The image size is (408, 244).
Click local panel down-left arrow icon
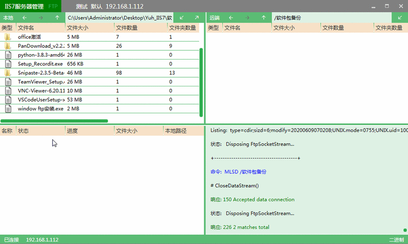point(181,18)
